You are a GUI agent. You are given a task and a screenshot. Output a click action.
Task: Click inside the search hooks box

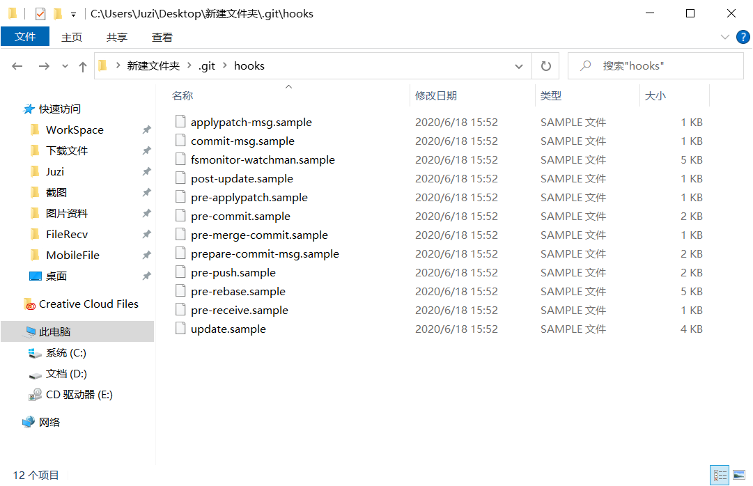pyautogui.click(x=655, y=65)
